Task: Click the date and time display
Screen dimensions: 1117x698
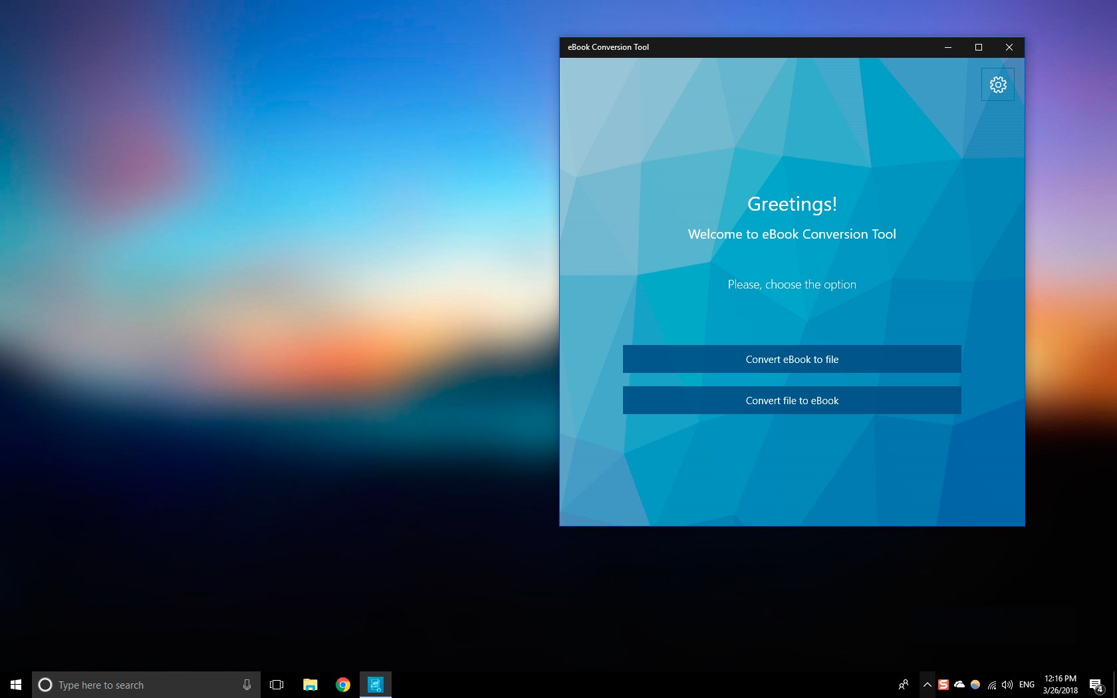Action: [1060, 685]
